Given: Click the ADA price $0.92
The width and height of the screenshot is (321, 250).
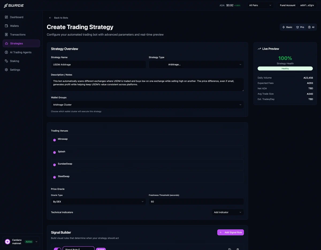Looking at the screenshot, I should pyautogui.click(x=230, y=5).
